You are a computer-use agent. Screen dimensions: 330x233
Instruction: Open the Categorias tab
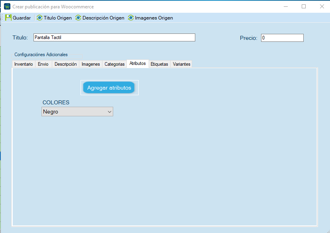click(x=114, y=64)
